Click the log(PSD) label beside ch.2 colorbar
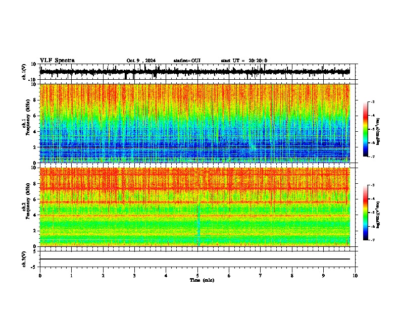This screenshot has height=309, width=400. coord(378,215)
